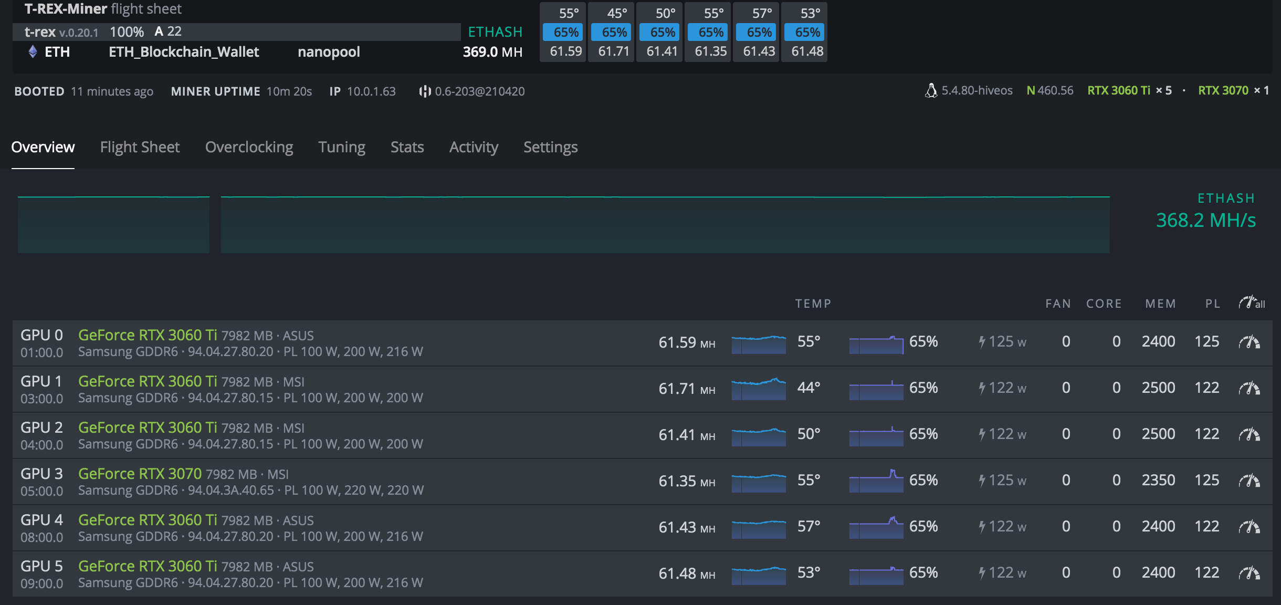Open overclock settings for GPU 0
This screenshot has height=605, width=1281.
pyautogui.click(x=1249, y=342)
